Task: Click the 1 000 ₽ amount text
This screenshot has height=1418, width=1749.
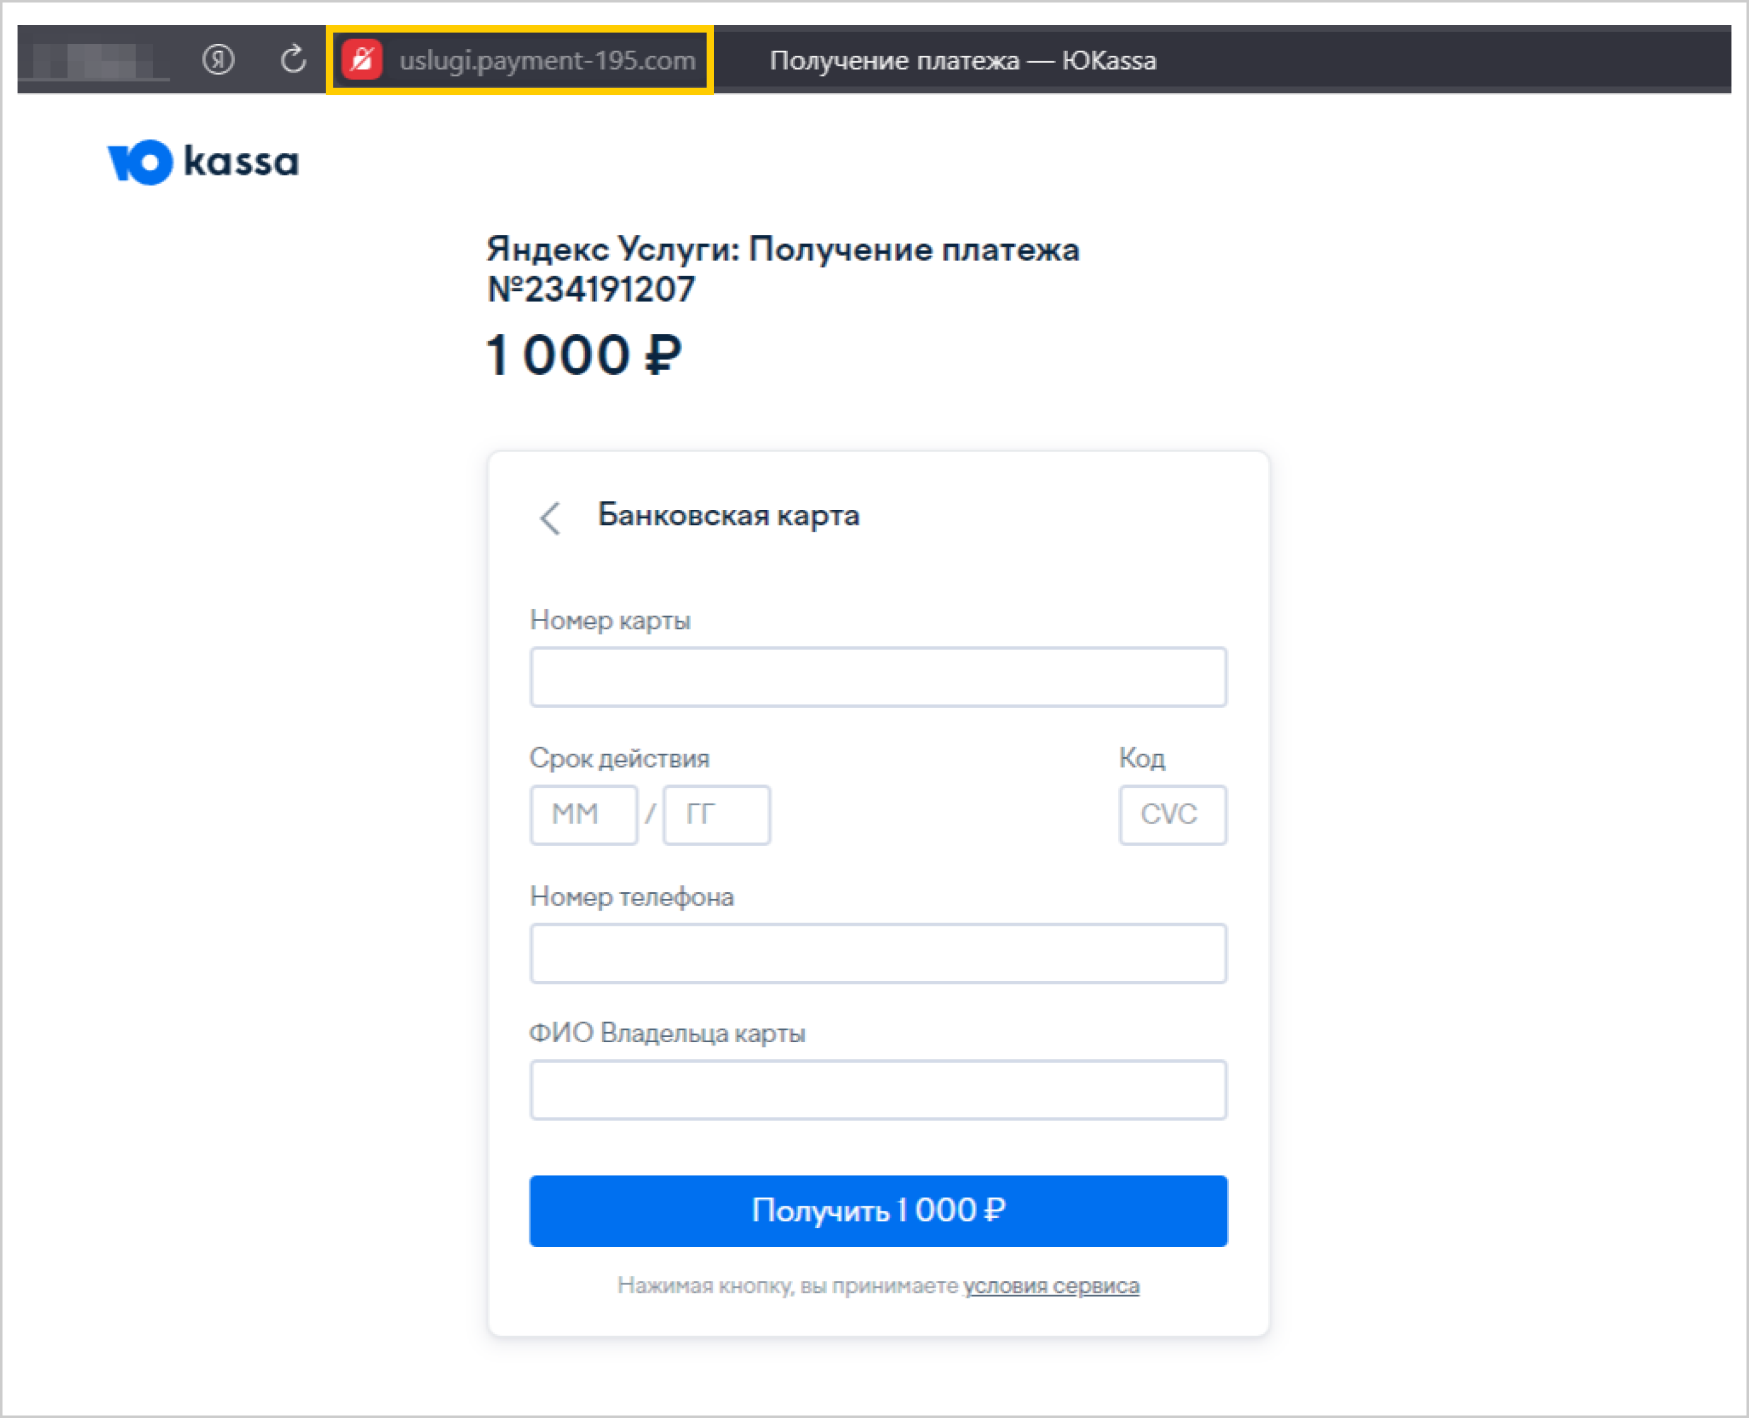Action: pyautogui.click(x=584, y=355)
